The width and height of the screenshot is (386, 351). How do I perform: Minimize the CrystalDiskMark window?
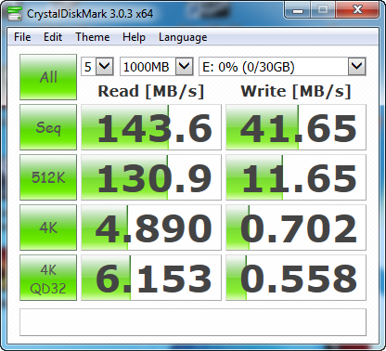(x=298, y=10)
